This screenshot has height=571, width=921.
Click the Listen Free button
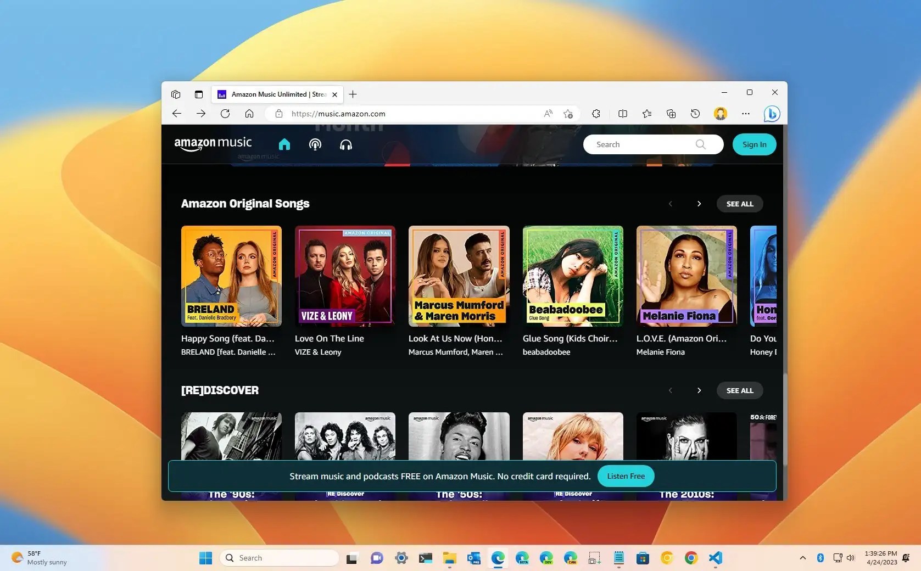tap(625, 476)
